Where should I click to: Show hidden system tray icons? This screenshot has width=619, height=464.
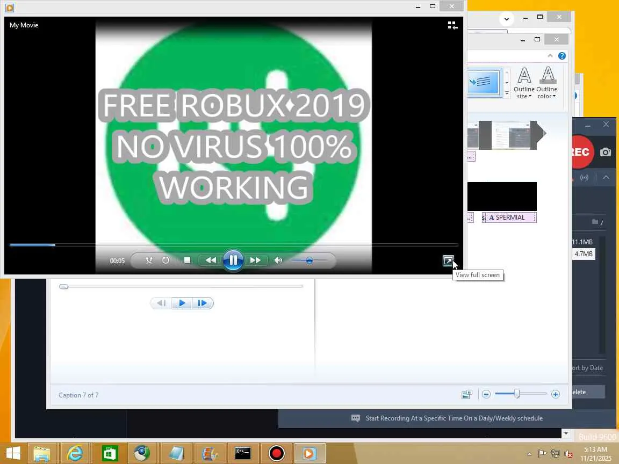529,454
